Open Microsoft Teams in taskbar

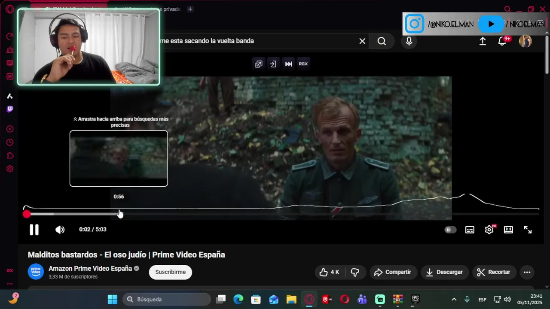coord(362,299)
